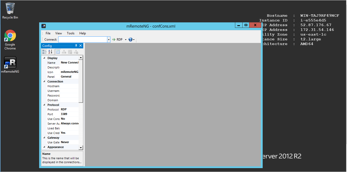Close the Config panel with its X button
The width and height of the screenshot is (347, 172).
81,46
